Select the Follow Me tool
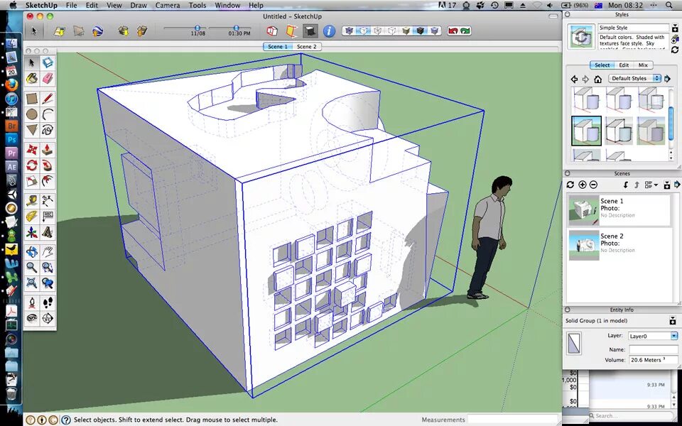 pos(48,165)
